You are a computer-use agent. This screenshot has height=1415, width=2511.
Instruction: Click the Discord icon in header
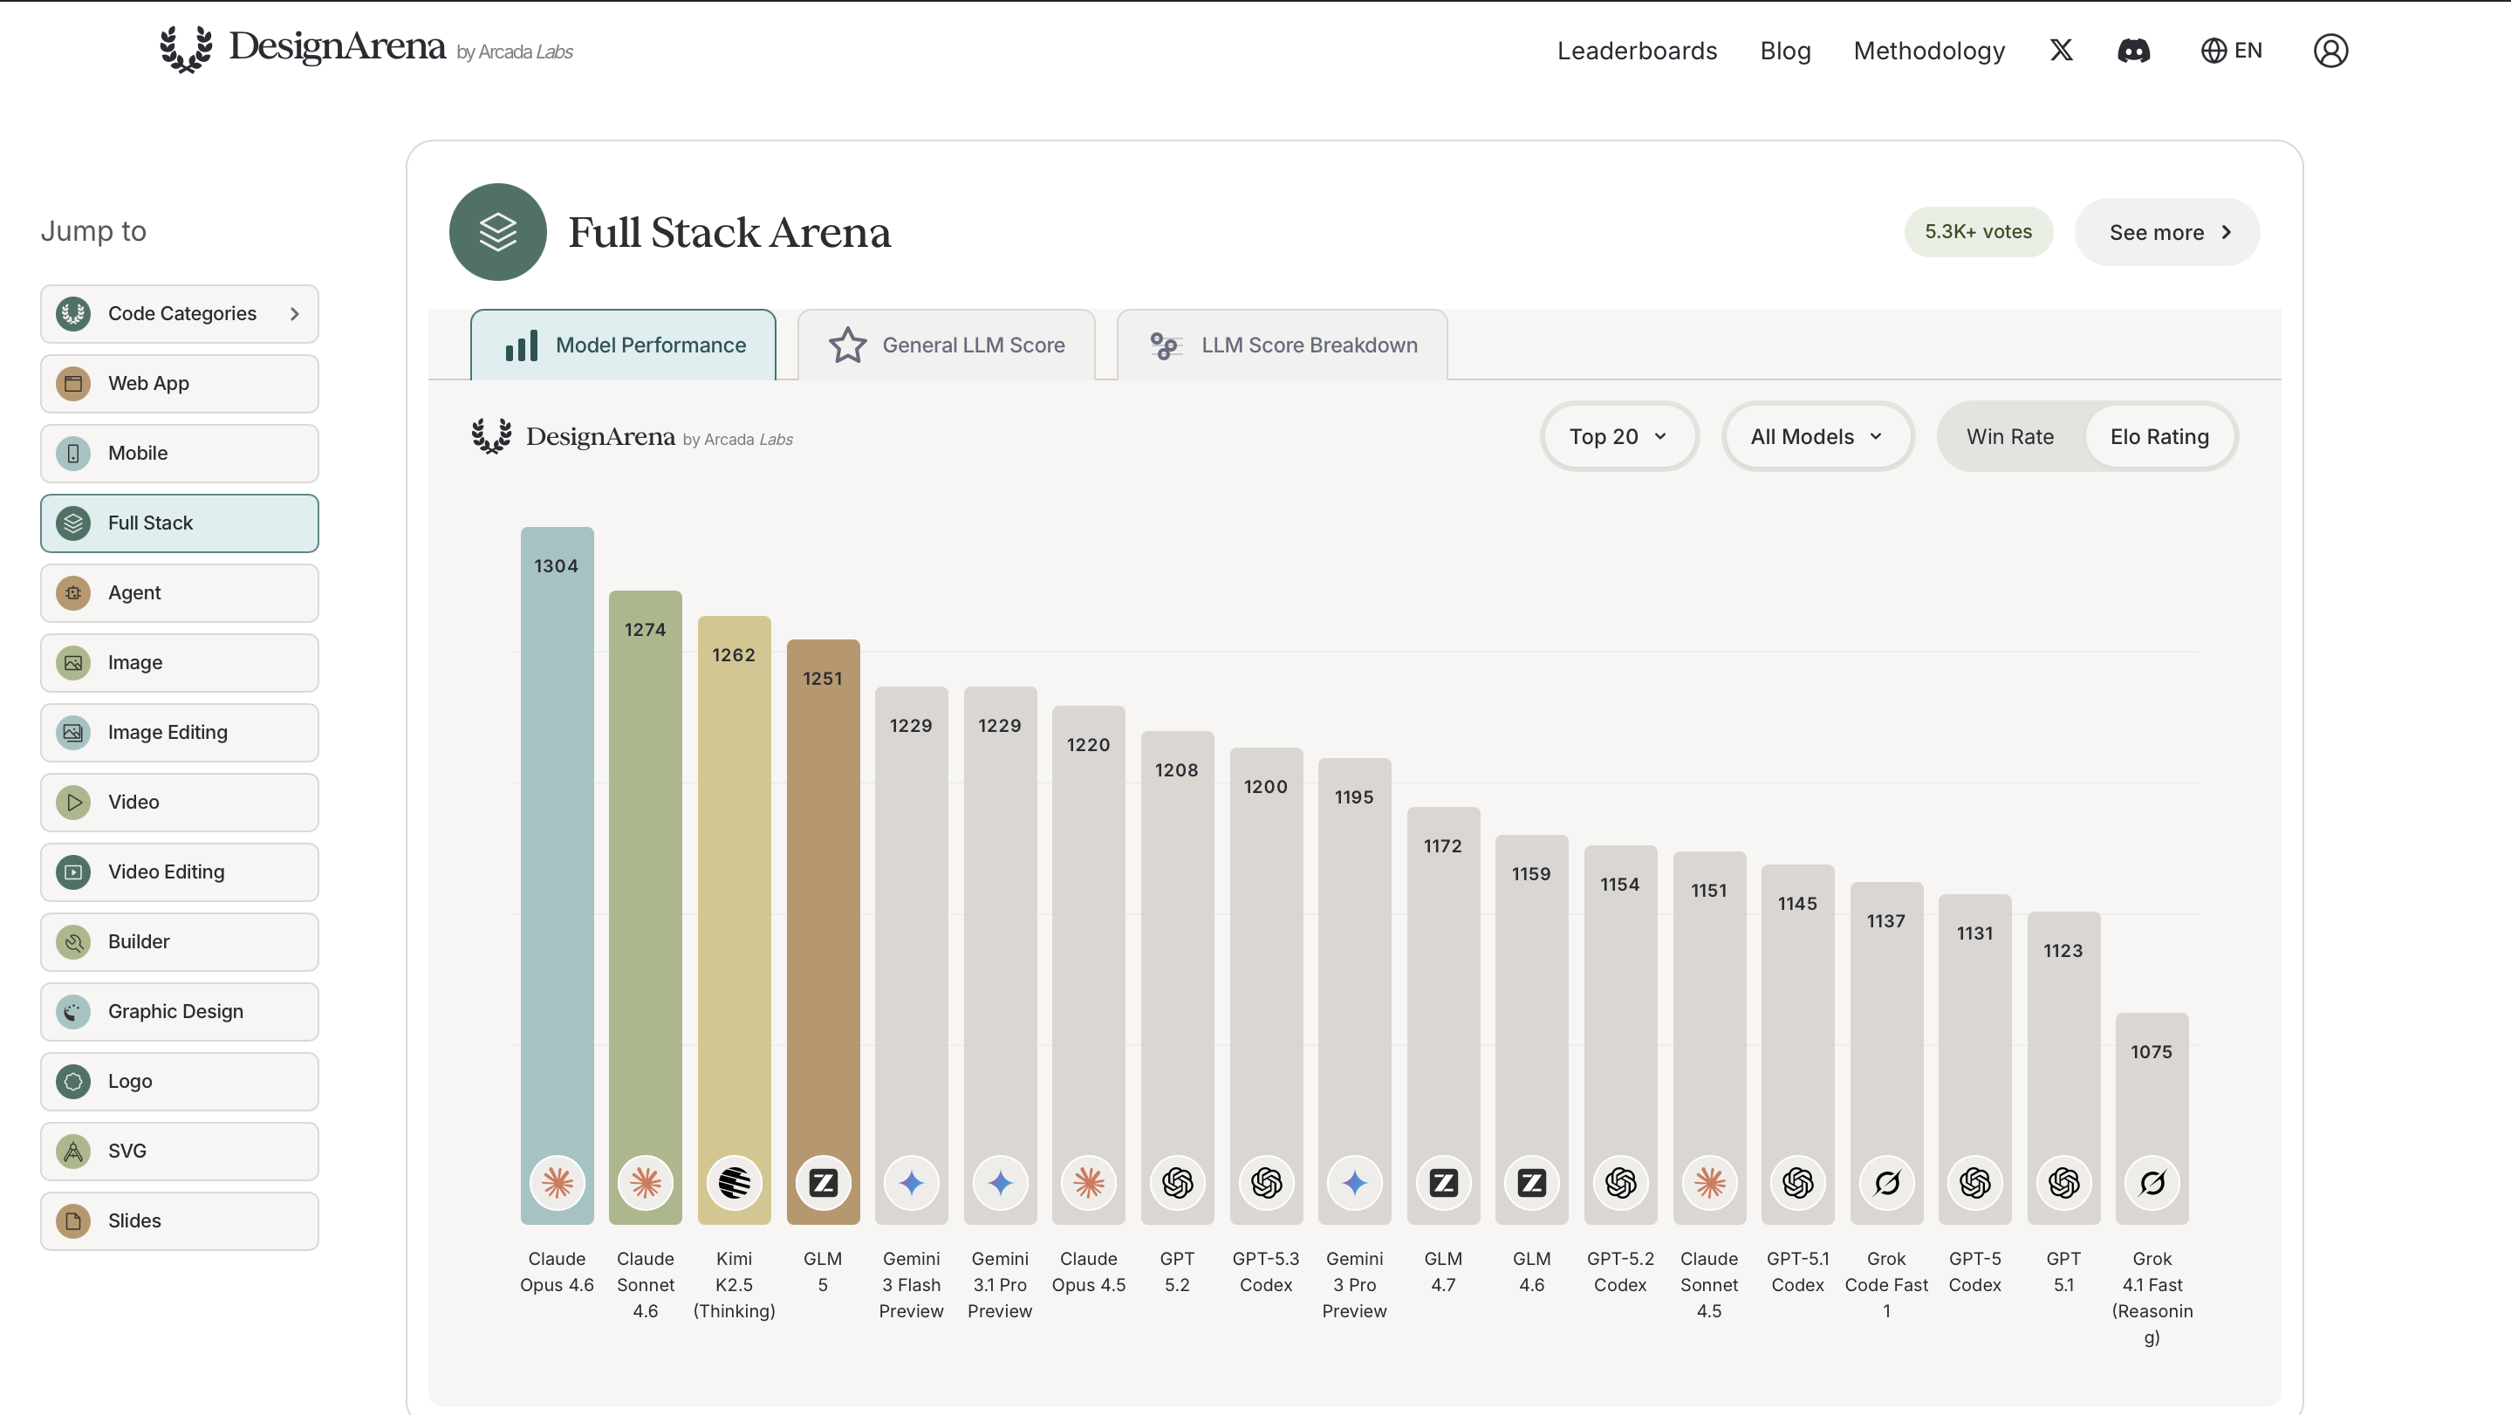(x=2134, y=51)
